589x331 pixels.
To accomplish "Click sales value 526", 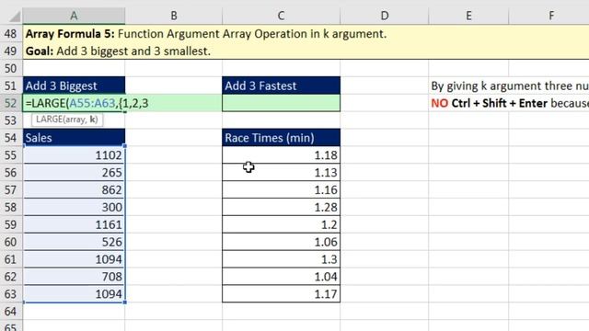I will 74,242.
